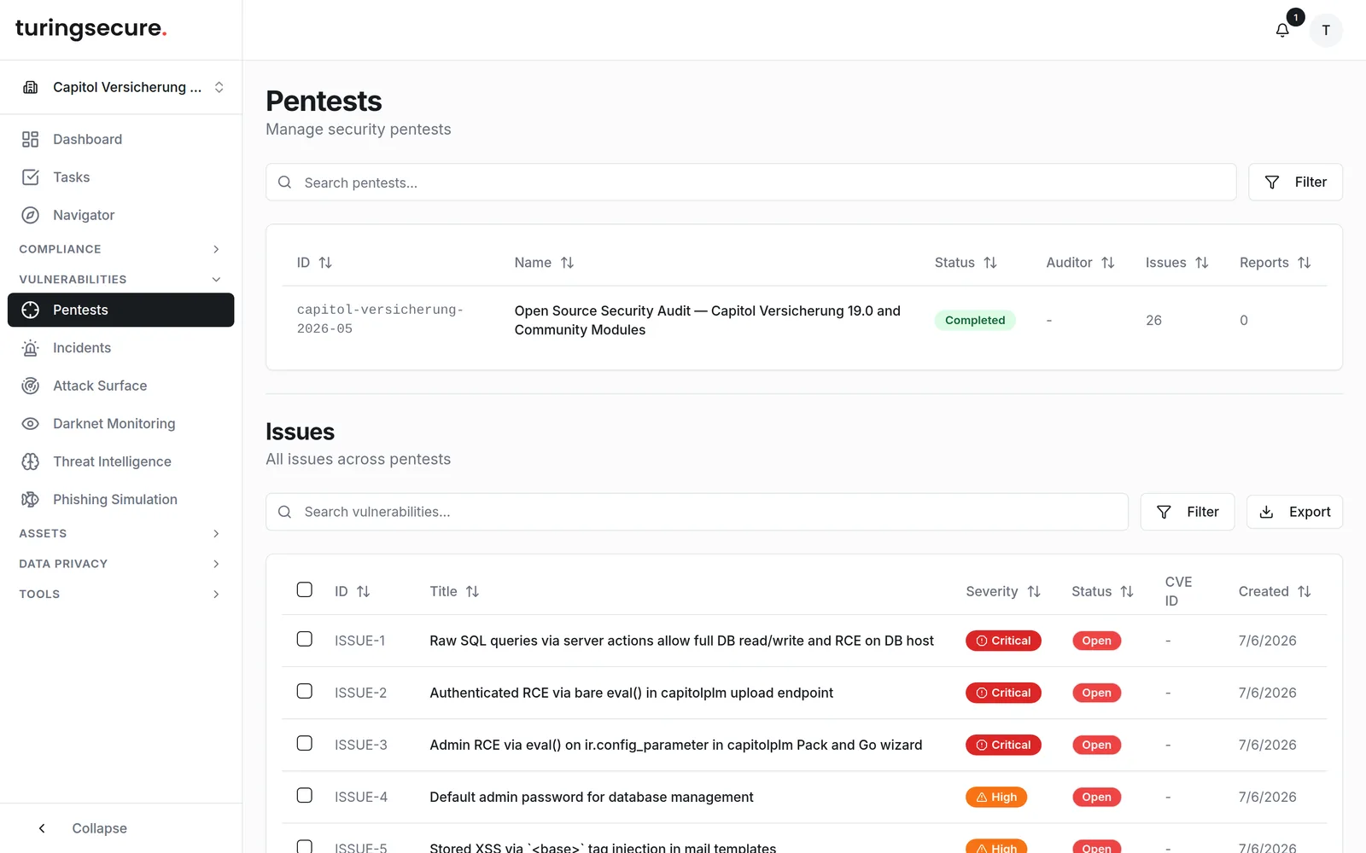The width and height of the screenshot is (1366, 853).
Task: Click the Dashboard grid icon
Action: (31, 139)
